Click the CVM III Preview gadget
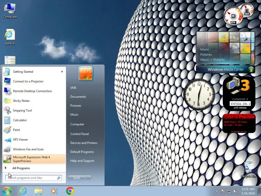 239,123
